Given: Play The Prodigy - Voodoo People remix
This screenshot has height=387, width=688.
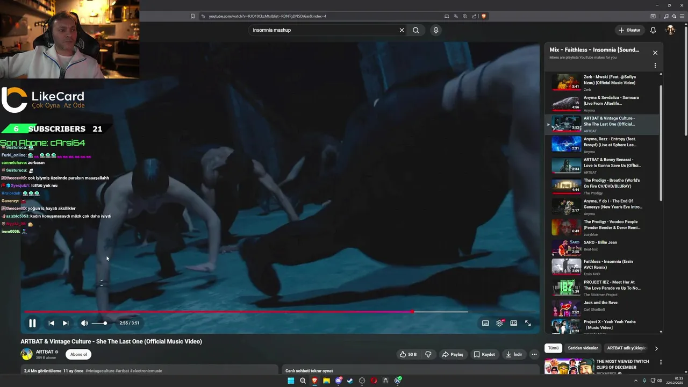Looking at the screenshot, I should pos(602,228).
